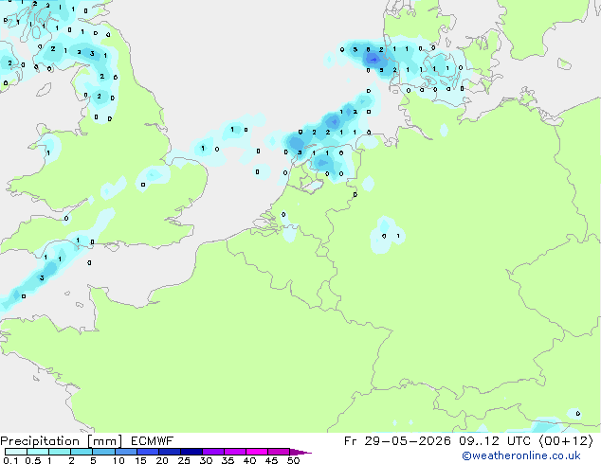Click the '09..12 UTC' time text
The image size is (601, 464).
(495, 441)
